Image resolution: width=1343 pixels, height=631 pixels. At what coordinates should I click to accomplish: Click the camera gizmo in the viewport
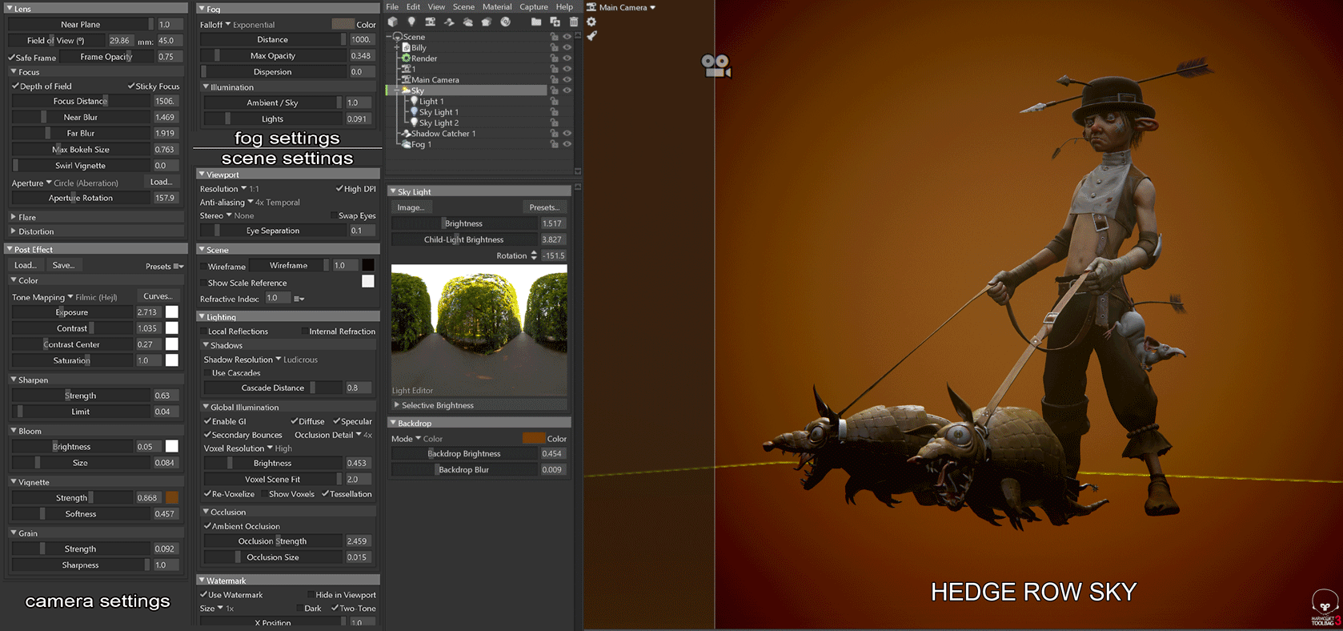click(716, 66)
